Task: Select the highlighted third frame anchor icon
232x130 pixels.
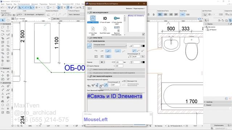Action: point(108,56)
